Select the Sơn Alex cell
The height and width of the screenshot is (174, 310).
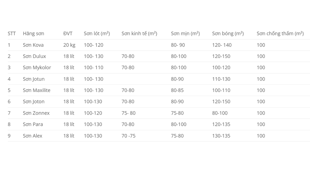[x=33, y=136]
